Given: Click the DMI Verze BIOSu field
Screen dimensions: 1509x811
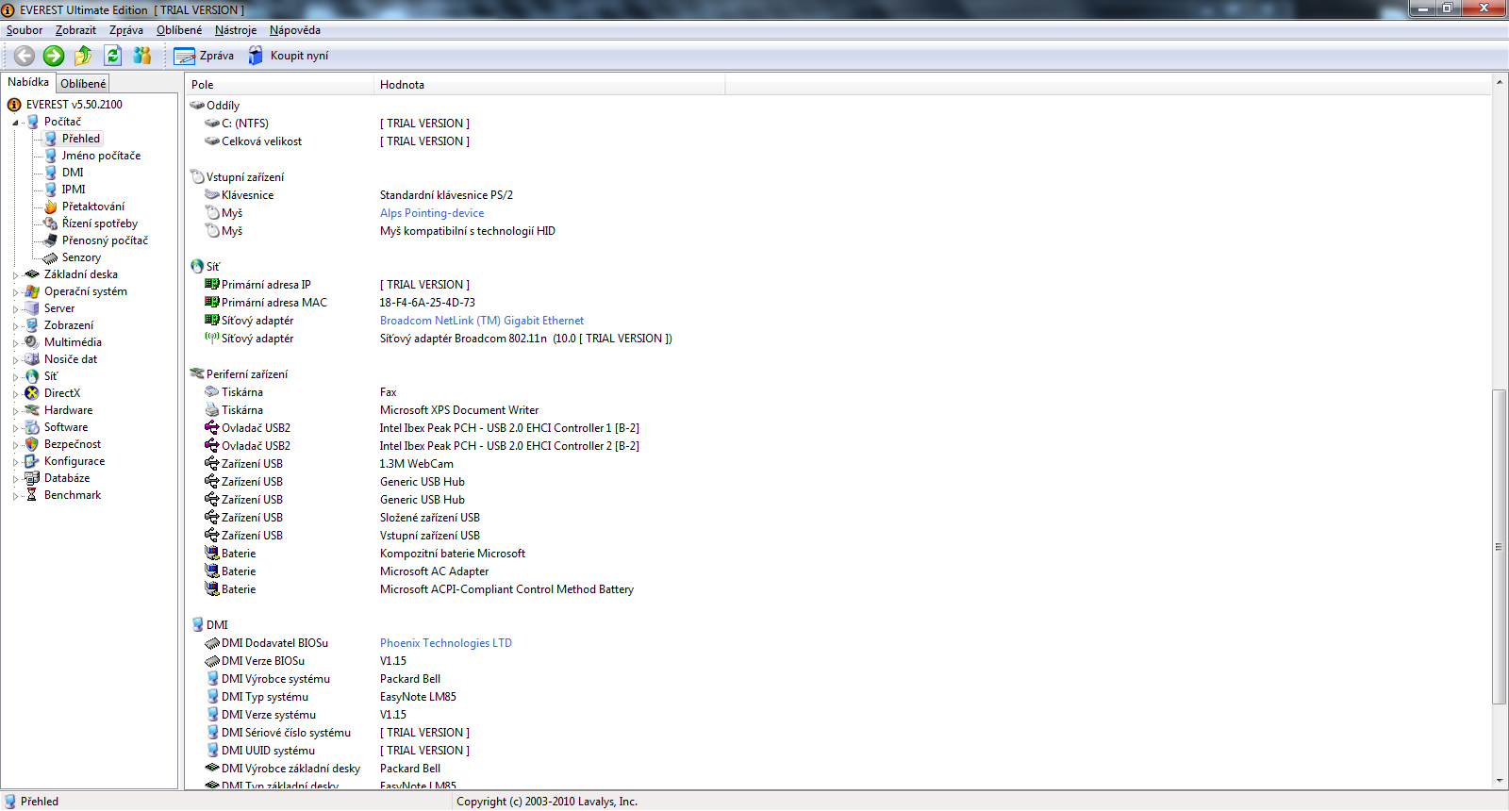Looking at the screenshot, I should pyautogui.click(x=263, y=661).
